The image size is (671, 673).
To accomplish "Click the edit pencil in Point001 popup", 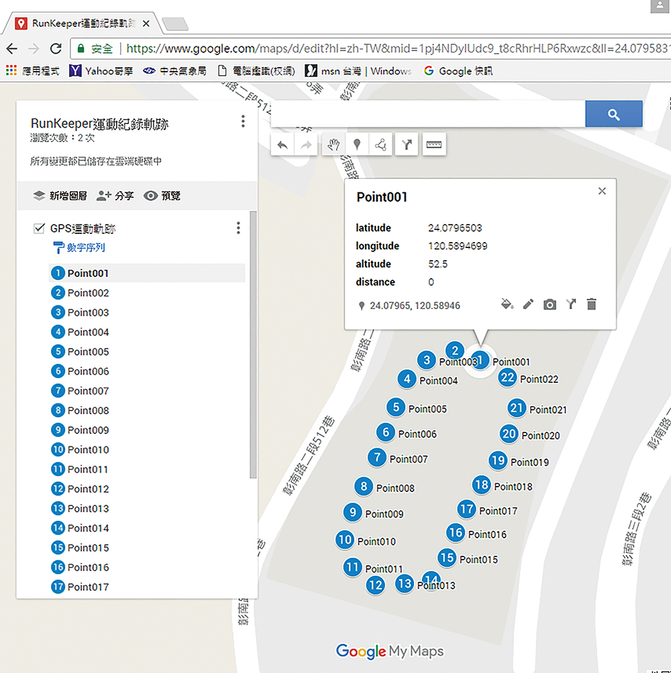I will coord(528,305).
